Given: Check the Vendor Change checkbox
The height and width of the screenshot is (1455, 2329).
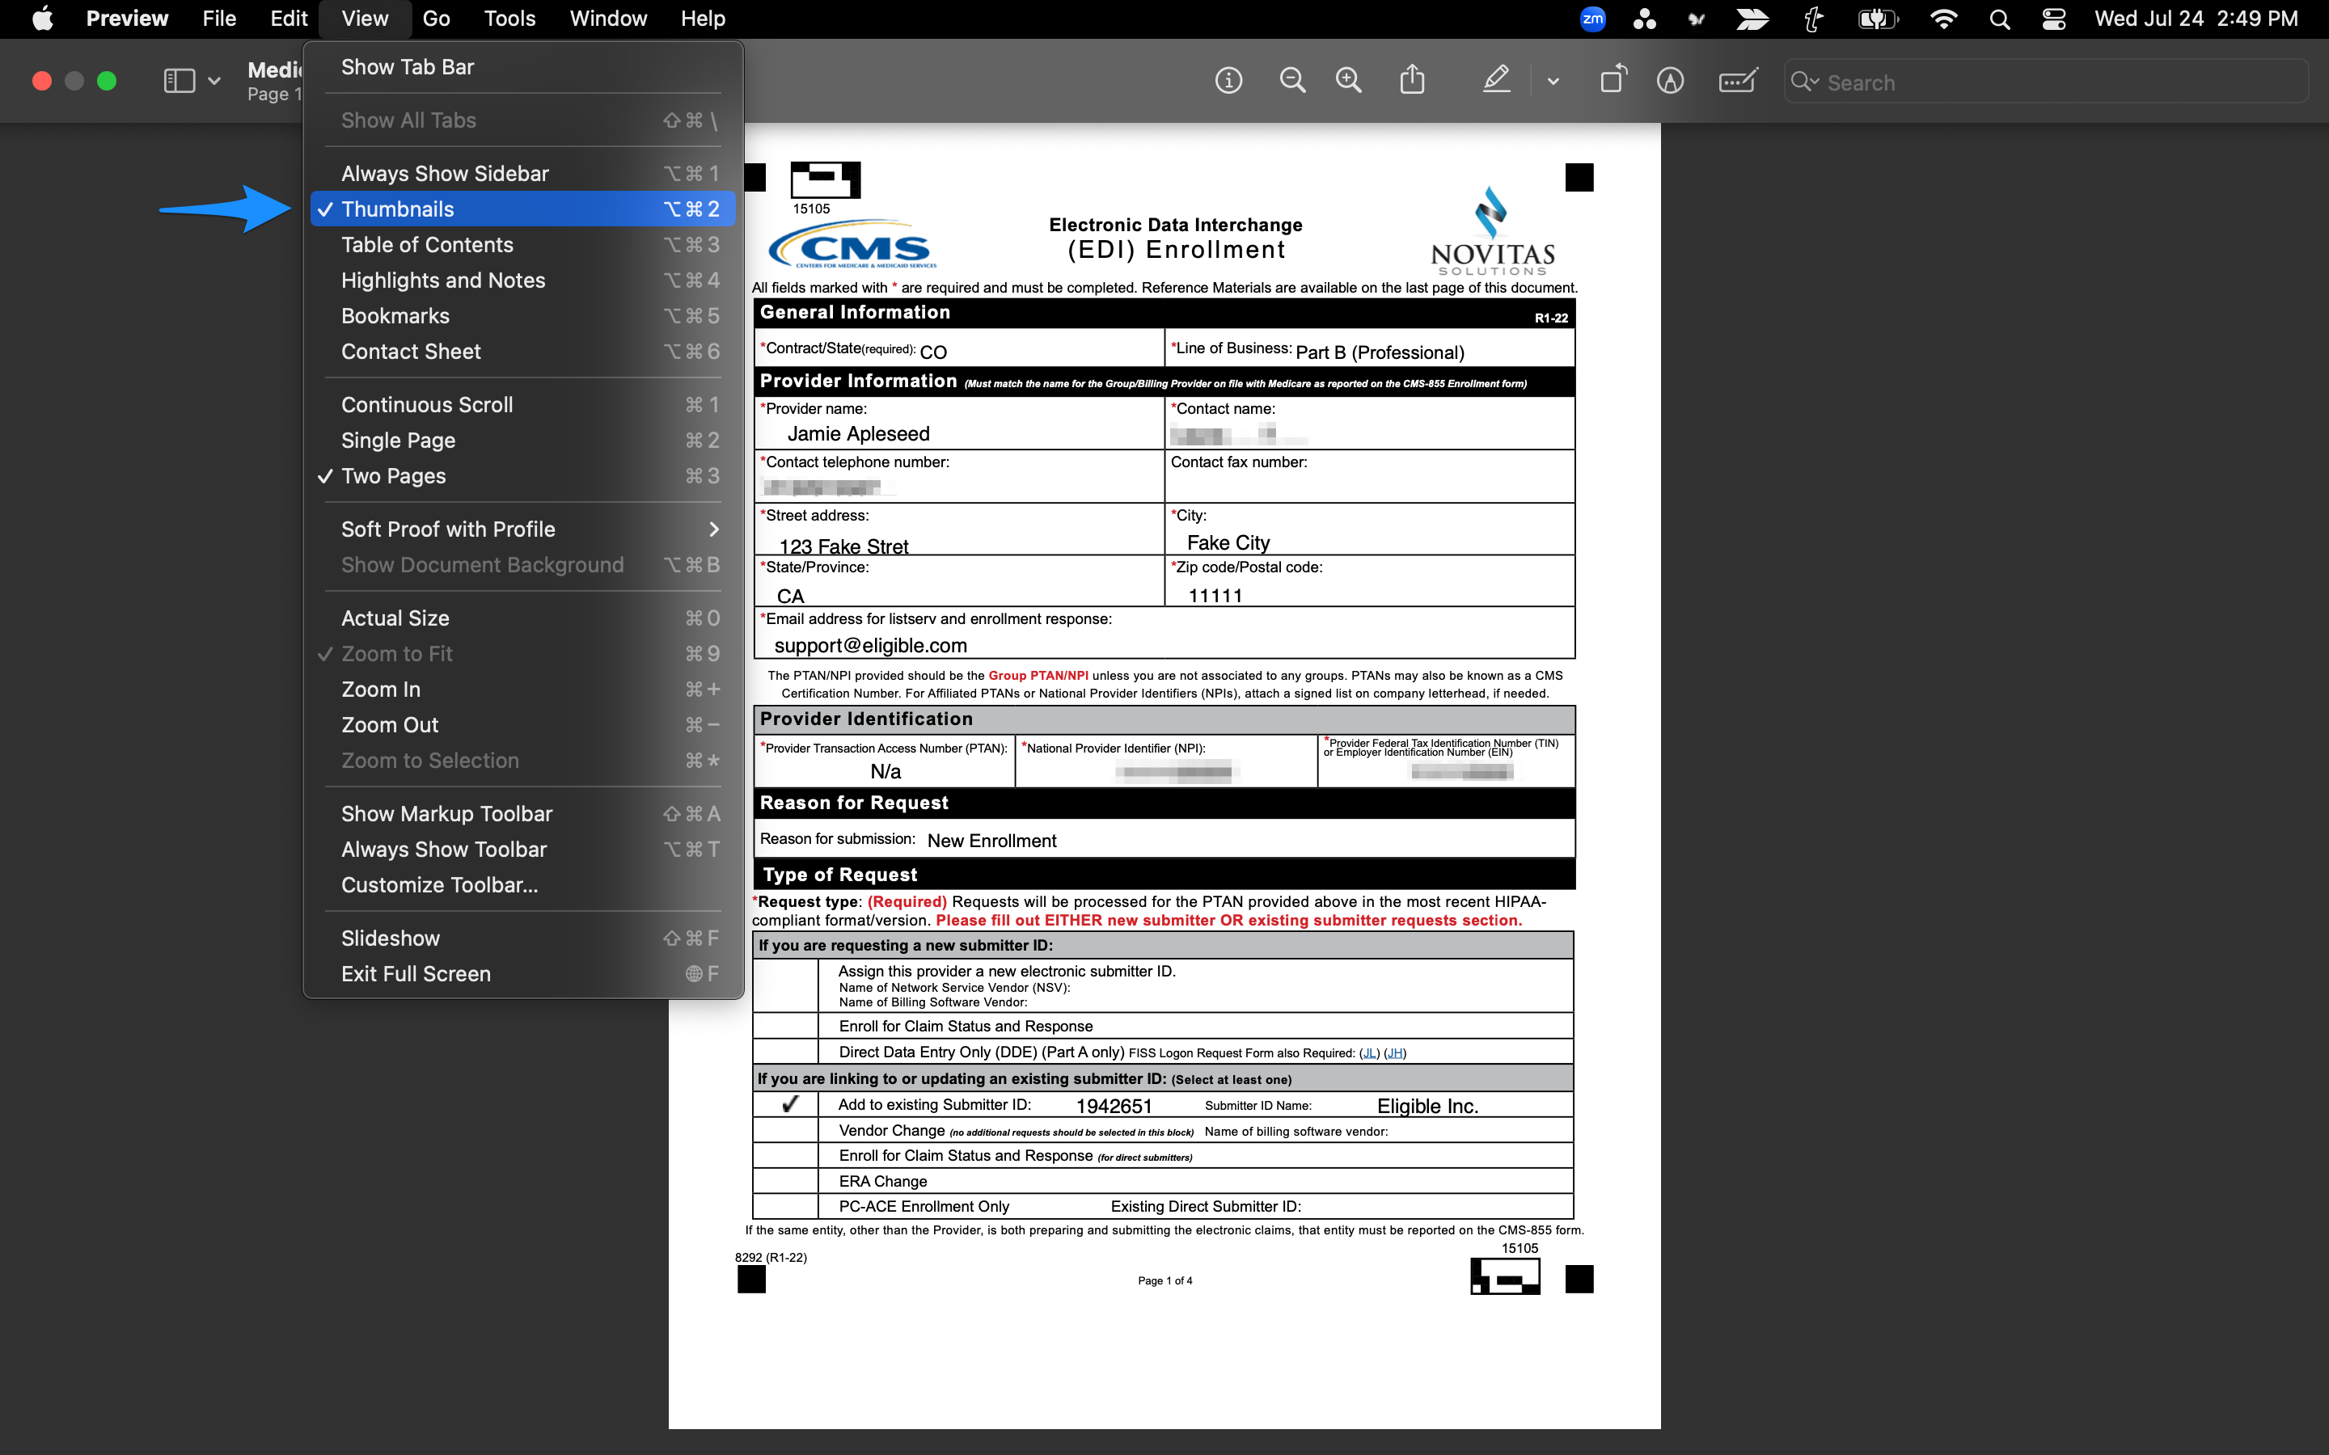Looking at the screenshot, I should point(786,1130).
